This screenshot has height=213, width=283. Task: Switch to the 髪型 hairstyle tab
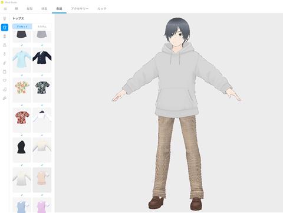(x=29, y=9)
